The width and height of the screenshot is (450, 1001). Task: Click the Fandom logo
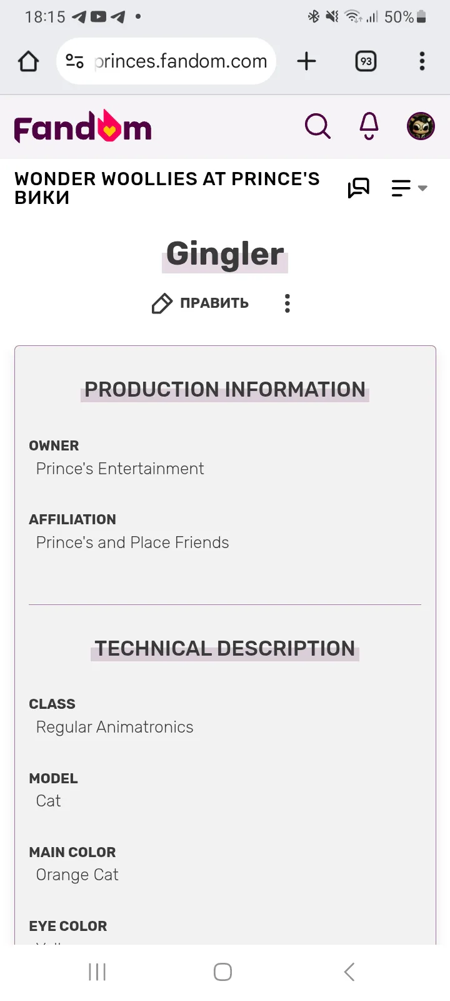pos(83,127)
